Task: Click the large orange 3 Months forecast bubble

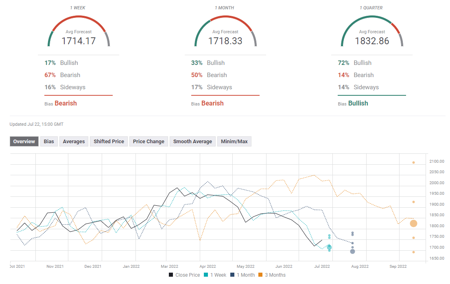Action: pos(413,224)
